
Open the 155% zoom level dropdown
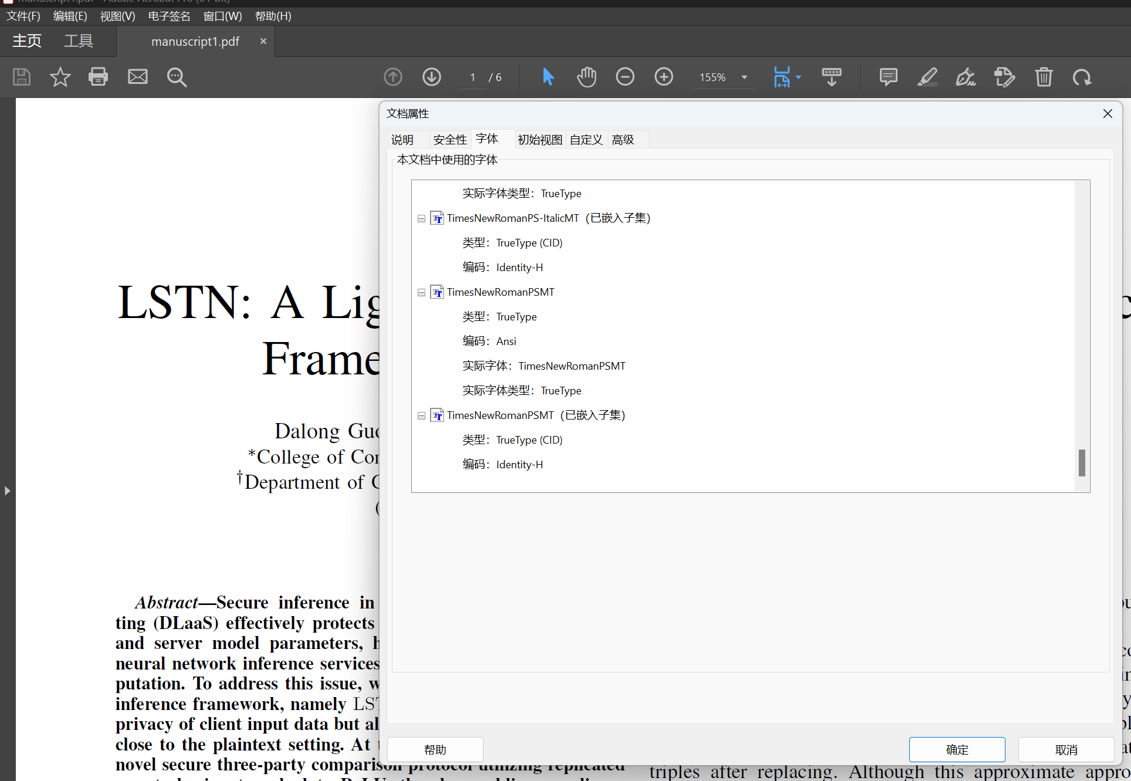click(x=744, y=77)
